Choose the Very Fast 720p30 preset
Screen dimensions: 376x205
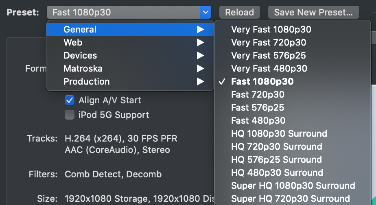[293, 42]
